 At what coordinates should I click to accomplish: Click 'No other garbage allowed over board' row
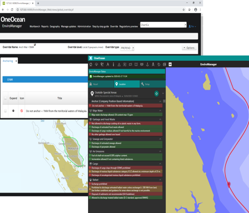125,134
